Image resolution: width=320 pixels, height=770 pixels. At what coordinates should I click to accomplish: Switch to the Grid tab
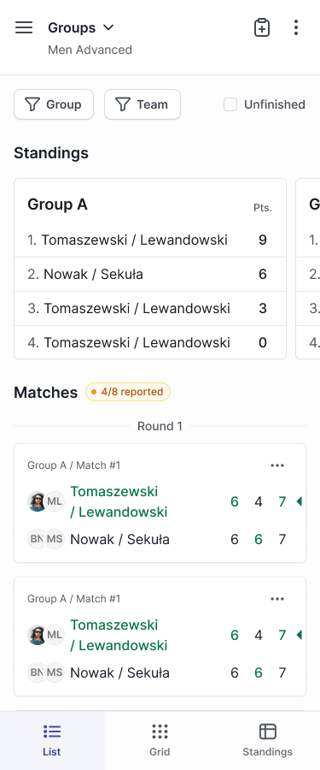coord(160,741)
